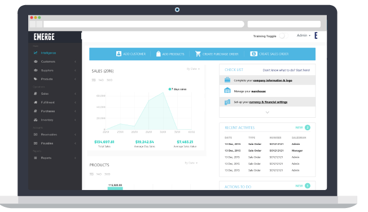
Task: Toggle the Training Toggle switch
Action: (283, 36)
